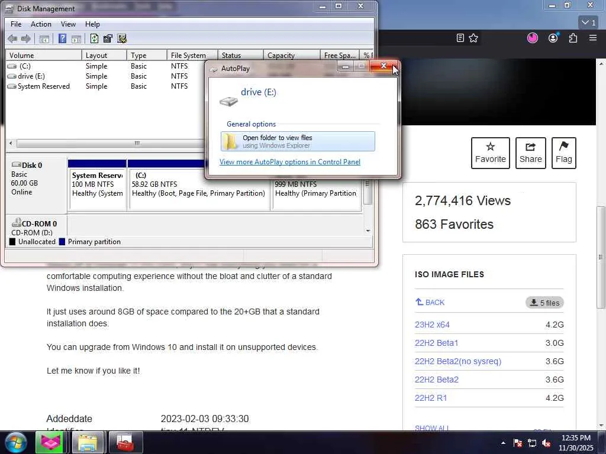Sort by the Layout column header
This screenshot has width=606, height=454.
pos(104,55)
